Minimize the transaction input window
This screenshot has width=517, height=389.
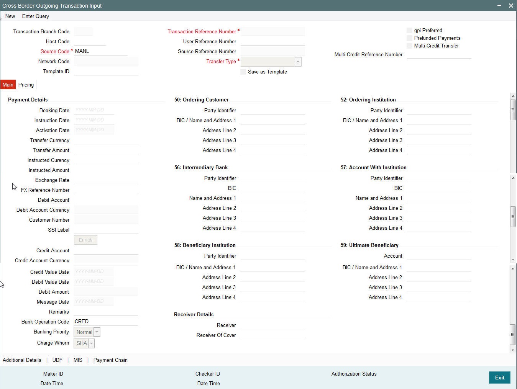[x=499, y=6]
